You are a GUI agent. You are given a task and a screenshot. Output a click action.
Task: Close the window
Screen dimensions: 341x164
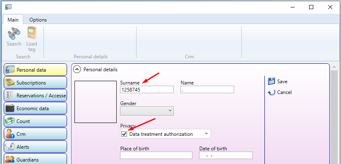[x=330, y=7]
